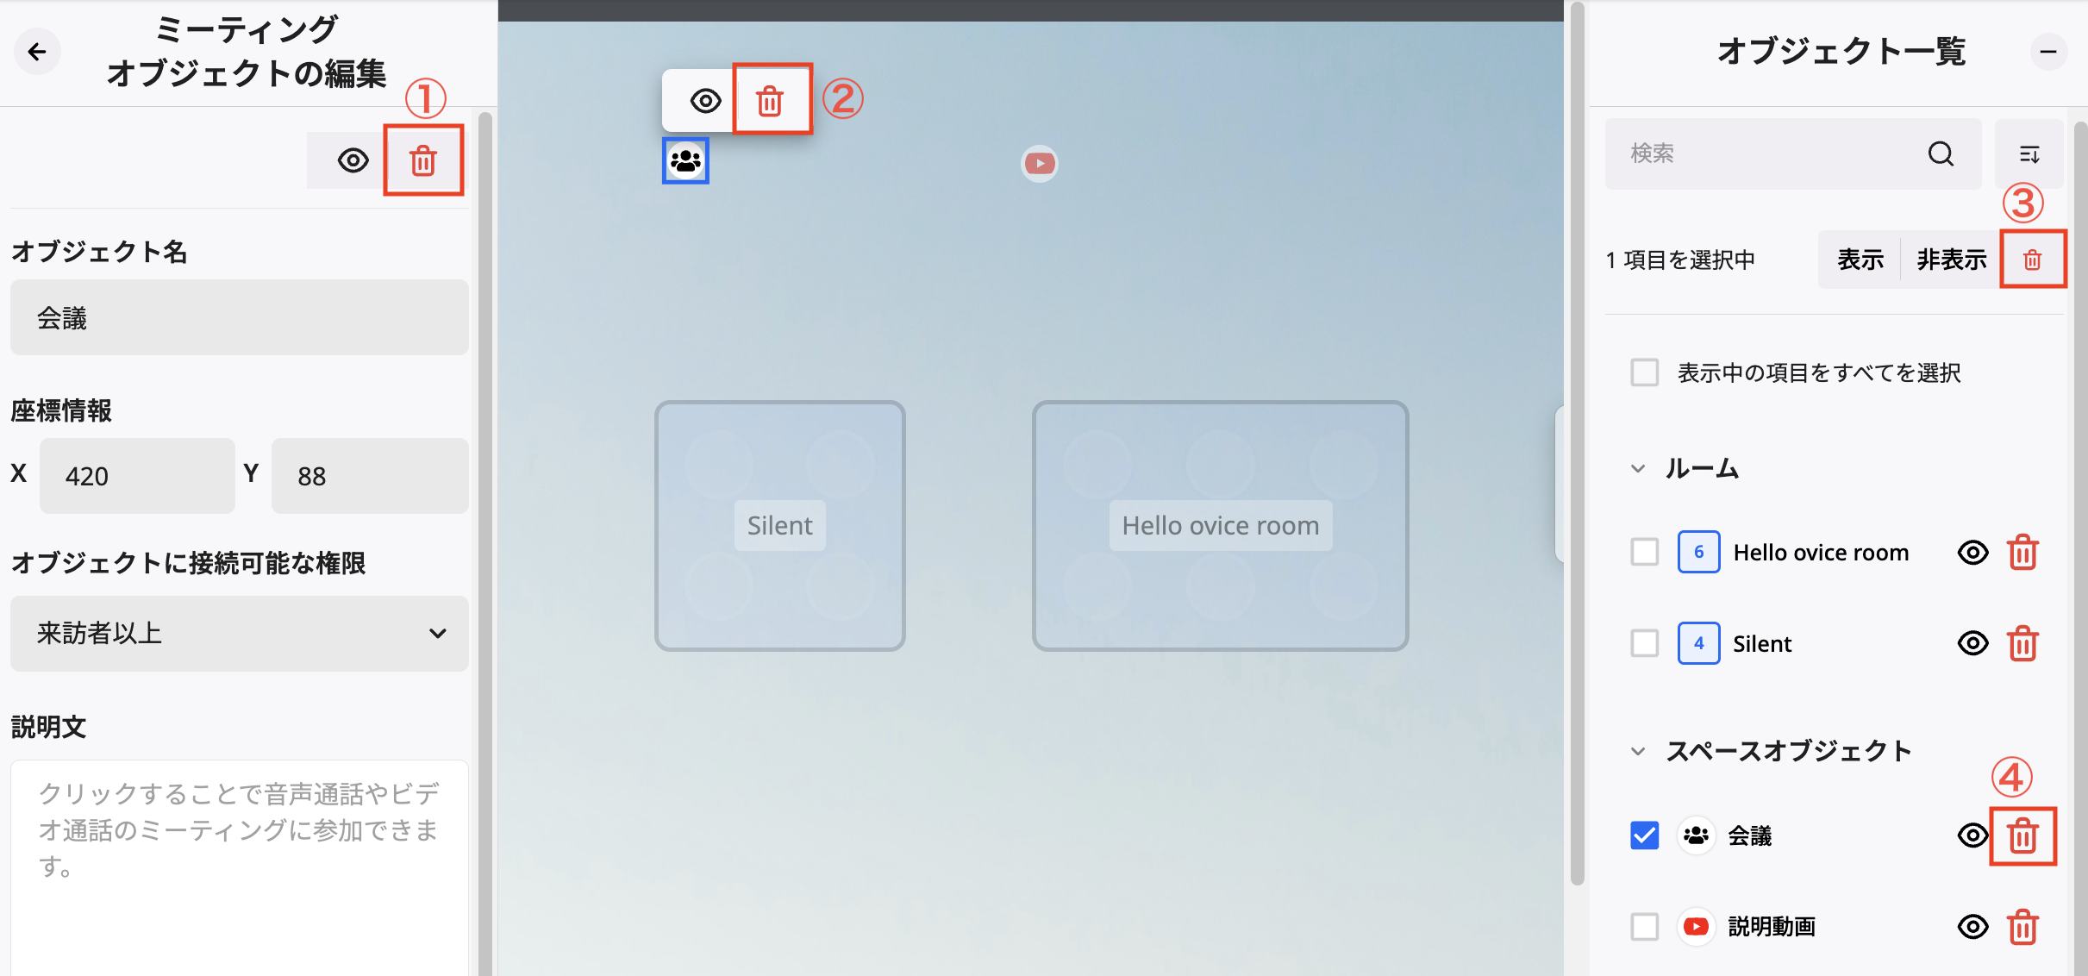The height and width of the screenshot is (976, 2088).
Task: Delete the Silent room via its trash icon
Action: (2023, 642)
